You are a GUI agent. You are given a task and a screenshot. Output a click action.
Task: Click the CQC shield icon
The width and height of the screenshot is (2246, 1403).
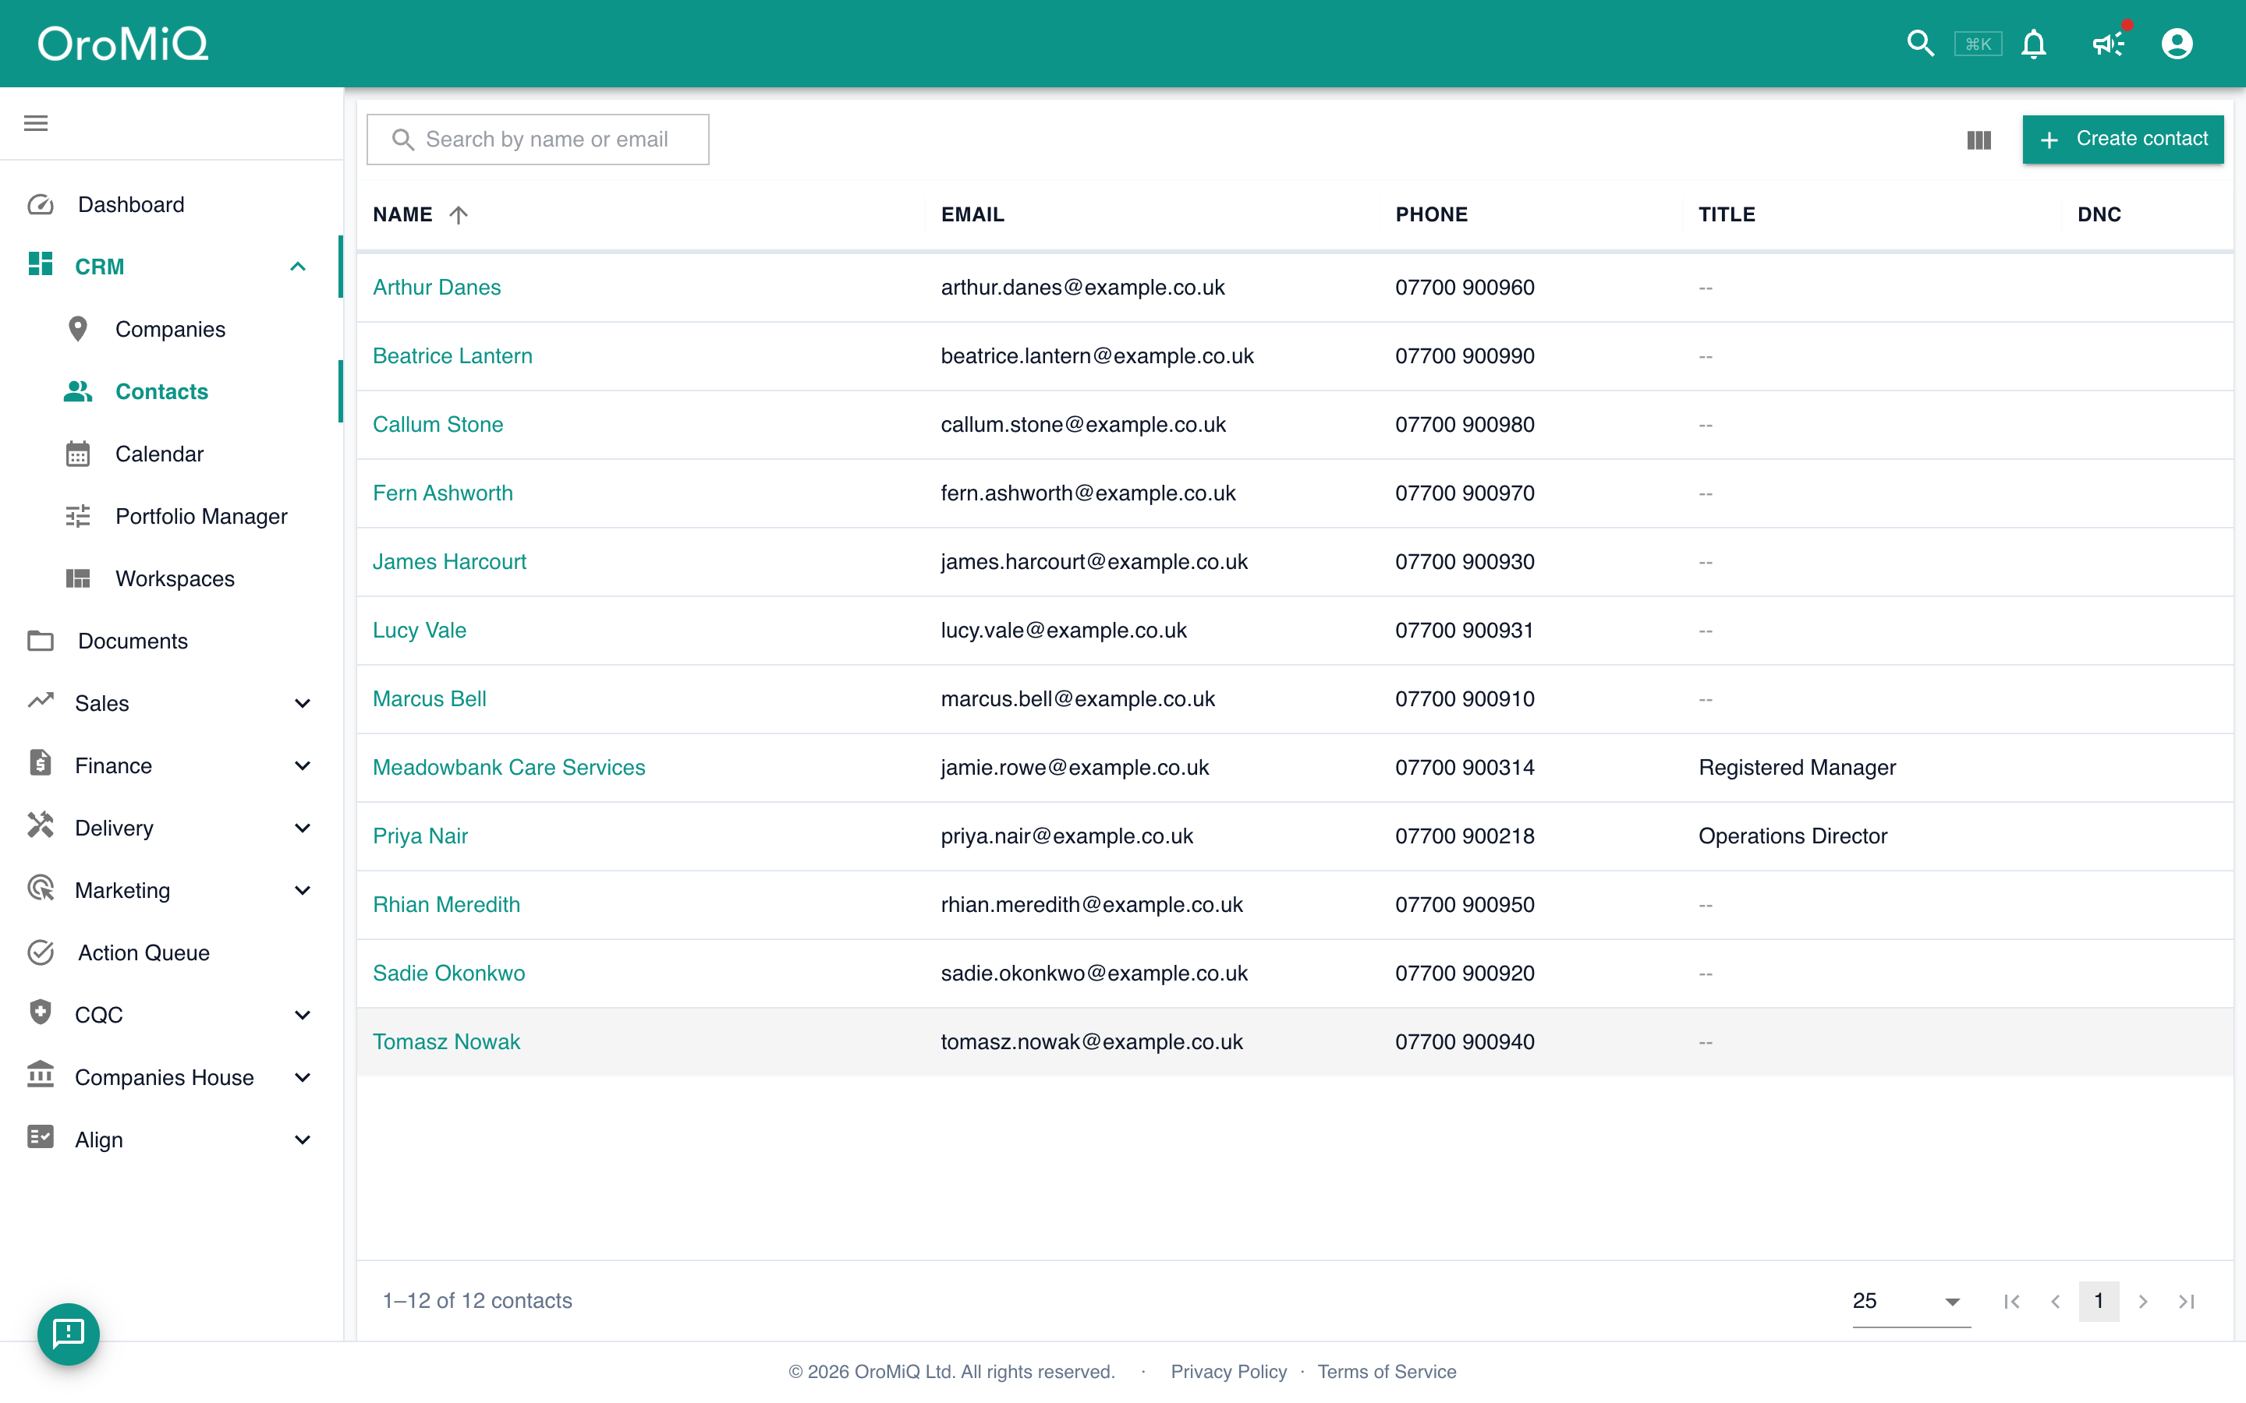point(41,1012)
